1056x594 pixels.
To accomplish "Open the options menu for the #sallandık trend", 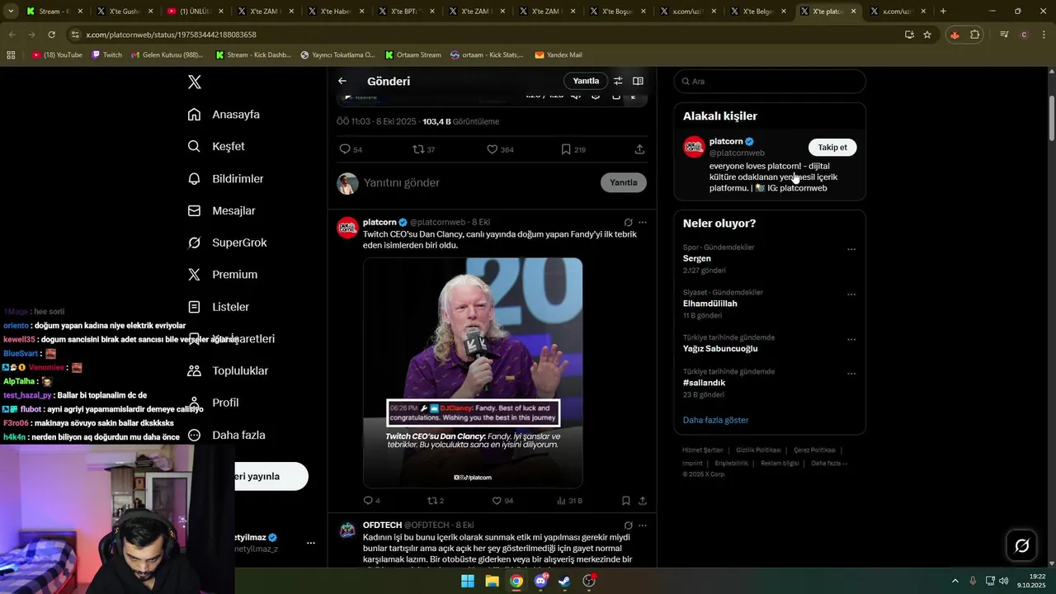I will point(851,374).
